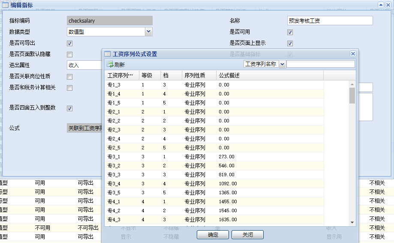
Task: Click the 指标编码 field showing checksalary
Action: point(110,21)
